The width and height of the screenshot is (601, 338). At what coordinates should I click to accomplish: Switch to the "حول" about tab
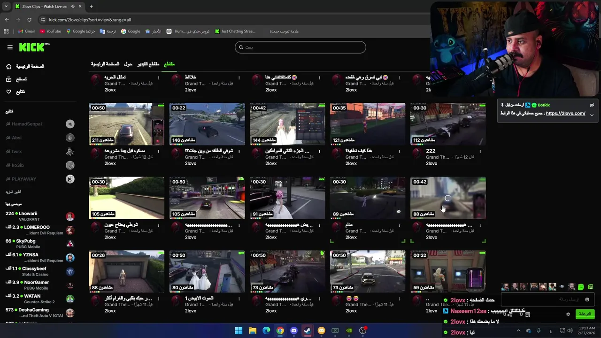(x=128, y=64)
